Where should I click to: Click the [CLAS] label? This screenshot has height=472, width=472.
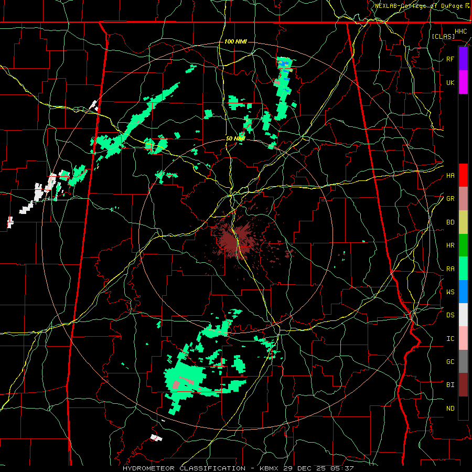[x=443, y=36]
